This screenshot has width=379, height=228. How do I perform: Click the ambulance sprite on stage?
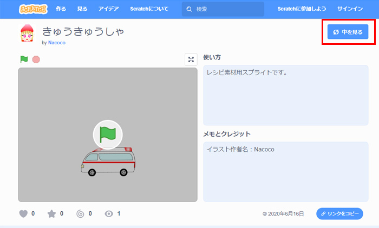(x=108, y=162)
